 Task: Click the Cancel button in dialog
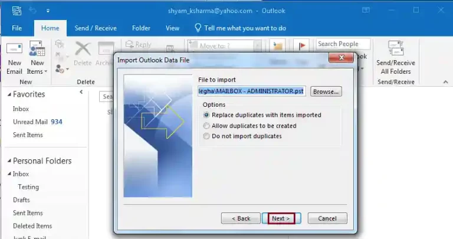coord(327,218)
